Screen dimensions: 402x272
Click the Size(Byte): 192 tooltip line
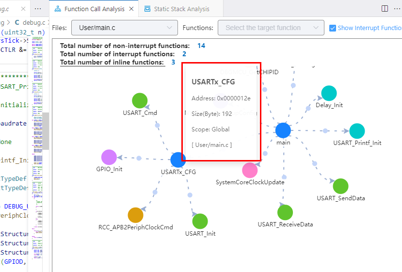[x=212, y=114]
